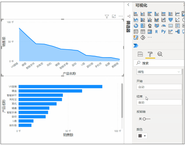Click the blue Power Automate arrow icon
Viewport: 186px width, 145px height.
click(136, 45)
